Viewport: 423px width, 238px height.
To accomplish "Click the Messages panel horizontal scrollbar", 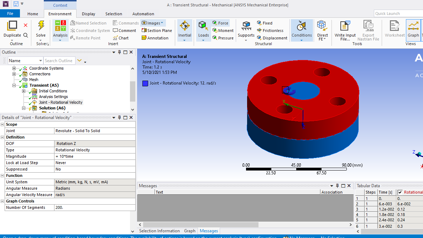I will click(x=201, y=225).
